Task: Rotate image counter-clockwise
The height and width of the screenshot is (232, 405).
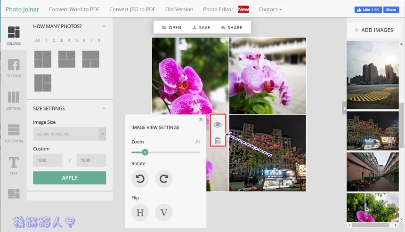Action: [x=140, y=178]
